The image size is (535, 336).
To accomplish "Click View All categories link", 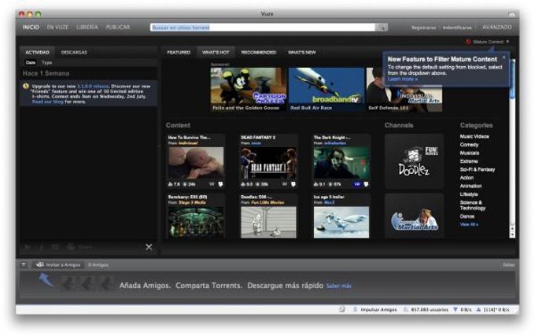I will pyautogui.click(x=469, y=224).
